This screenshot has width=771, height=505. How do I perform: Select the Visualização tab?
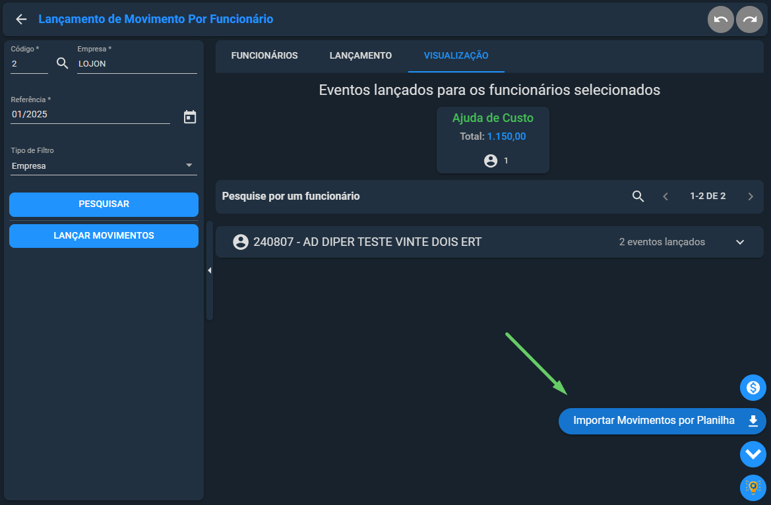pyautogui.click(x=456, y=55)
